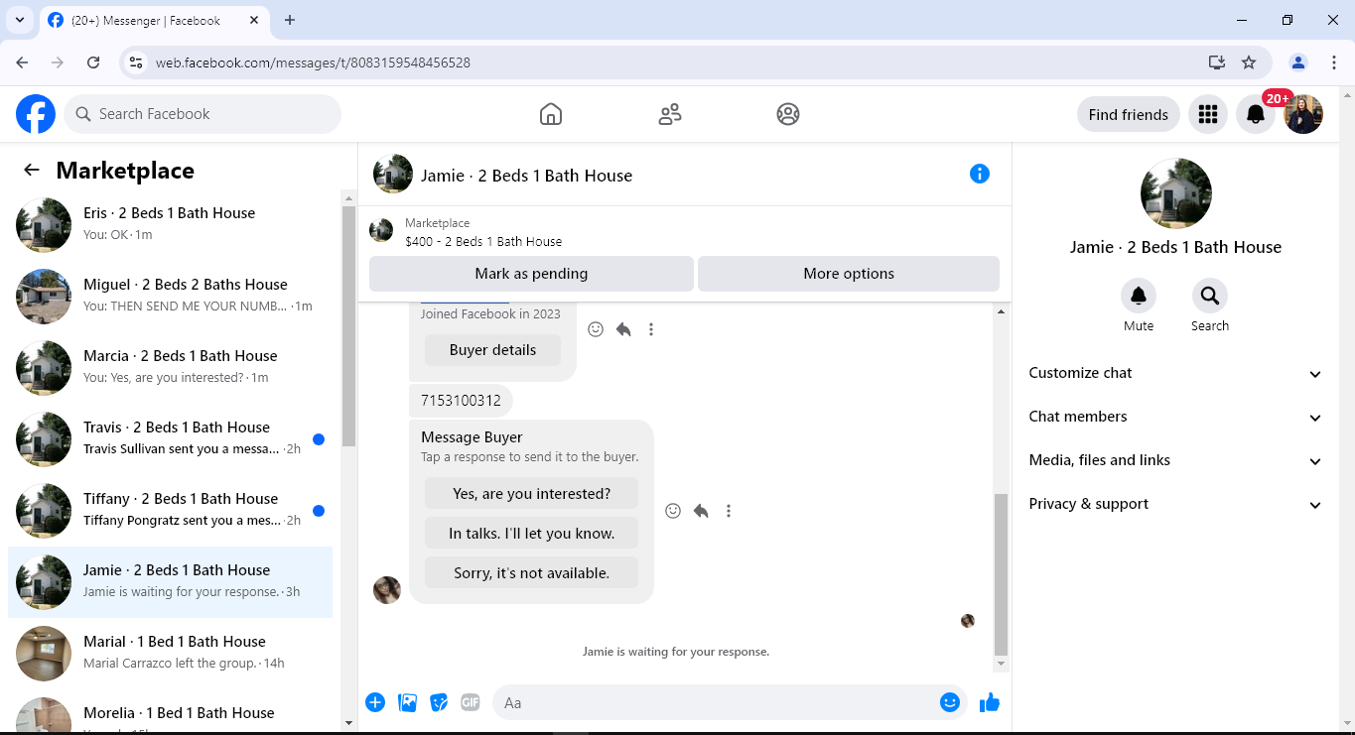This screenshot has width=1355, height=735.
Task: Click the Marketplace heading
Action: pos(125,171)
